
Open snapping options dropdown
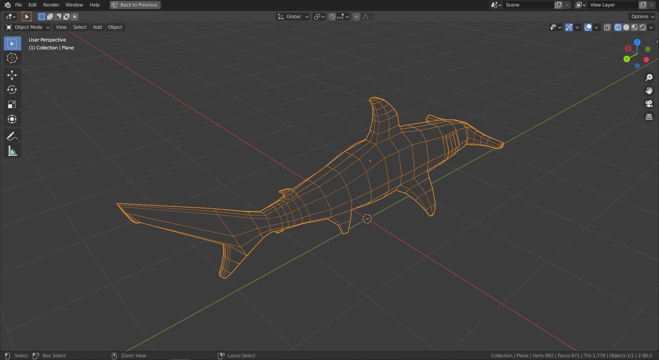tap(343, 16)
